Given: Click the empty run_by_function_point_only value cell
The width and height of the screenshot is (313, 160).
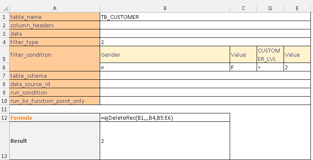Looking at the screenshot, I should point(205,101).
